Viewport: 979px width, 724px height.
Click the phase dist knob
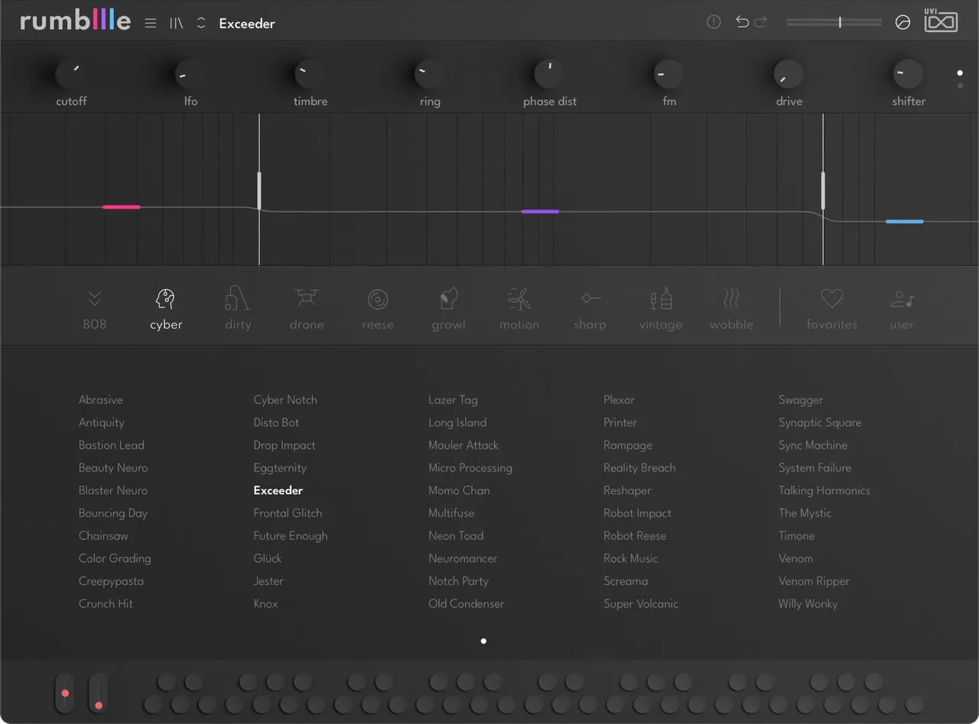pyautogui.click(x=549, y=74)
